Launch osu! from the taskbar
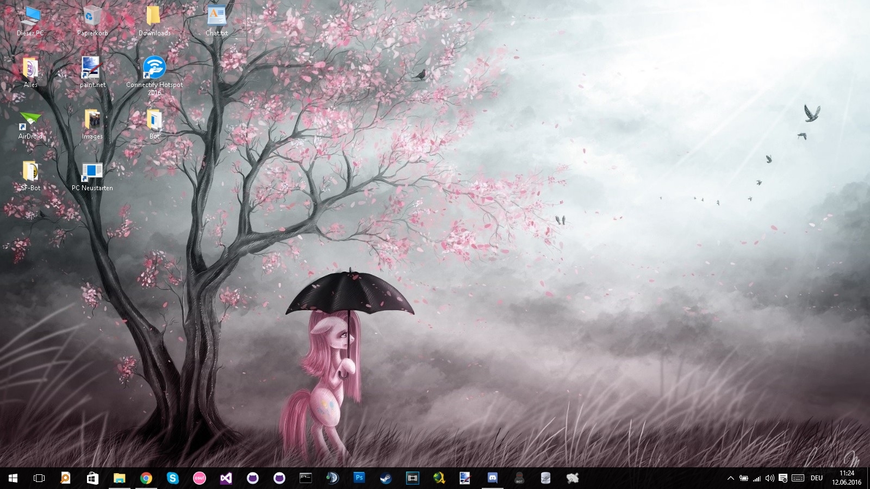870x489 pixels. coord(200,478)
